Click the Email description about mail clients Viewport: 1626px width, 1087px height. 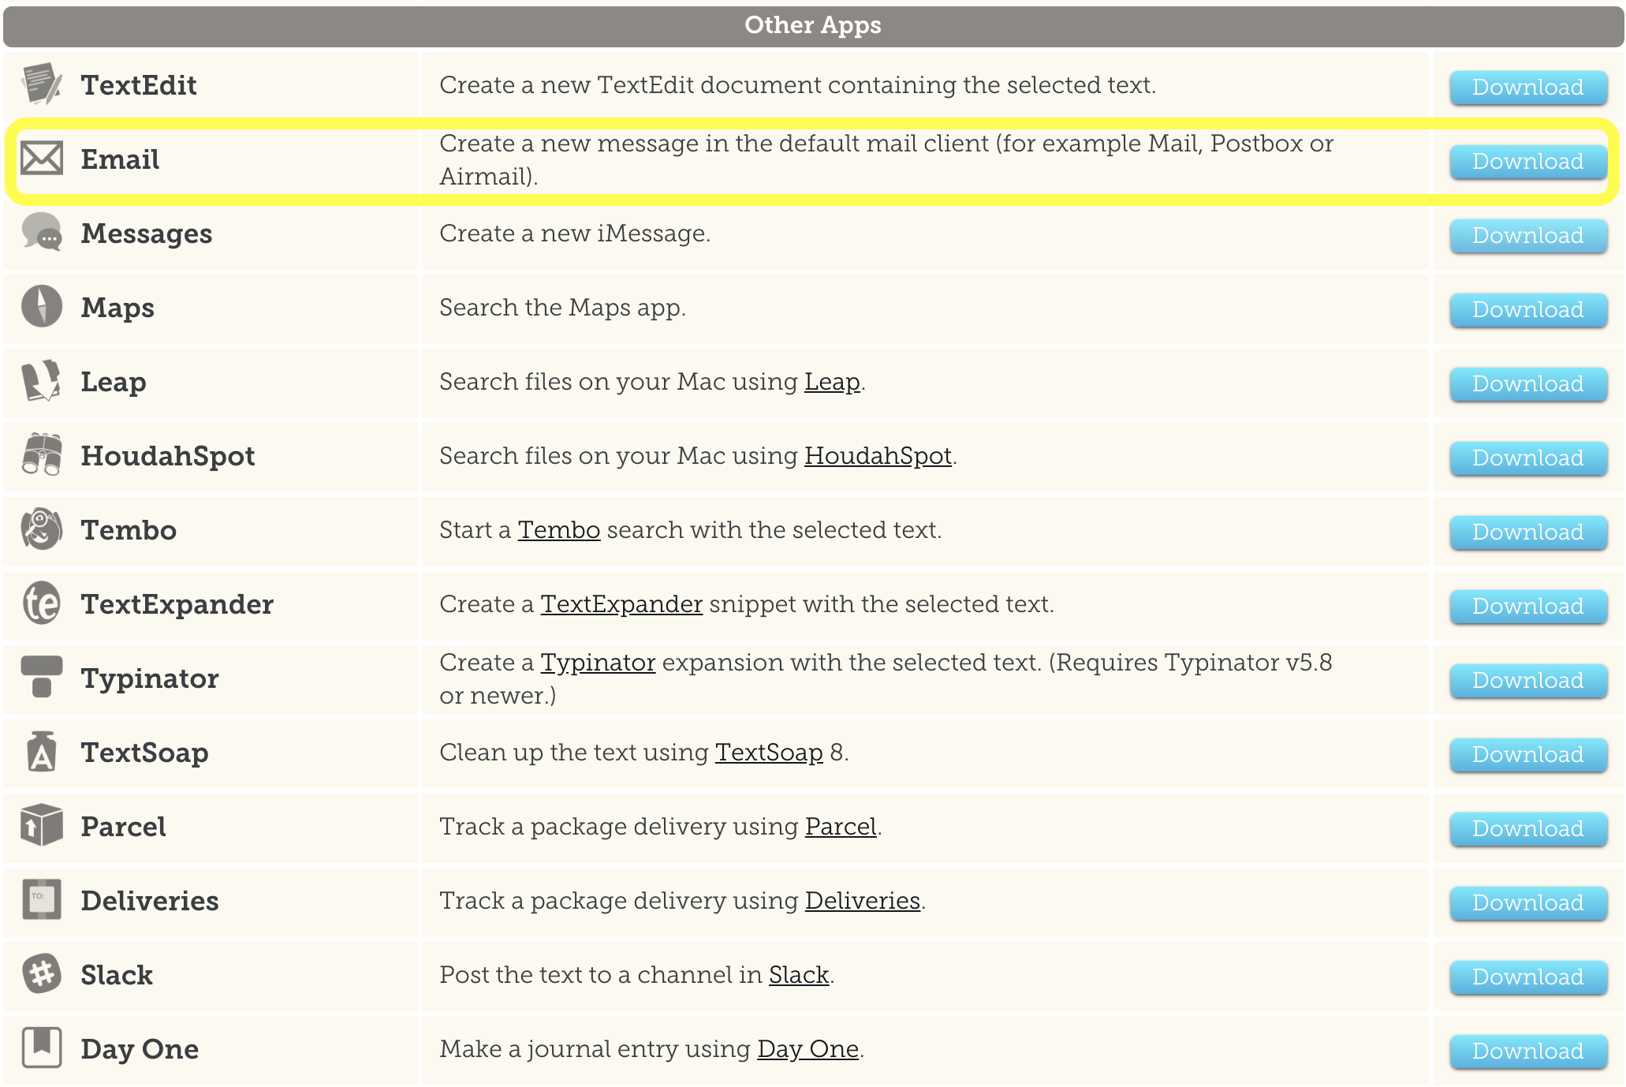(886, 159)
